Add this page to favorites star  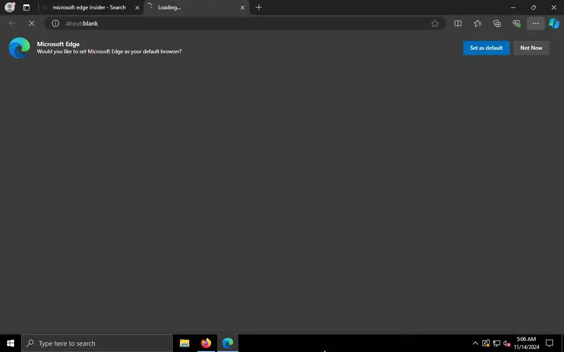[x=435, y=23]
